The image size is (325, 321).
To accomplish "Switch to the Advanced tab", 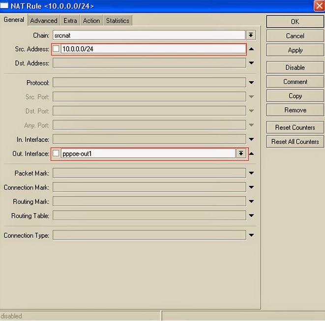I will [x=44, y=21].
